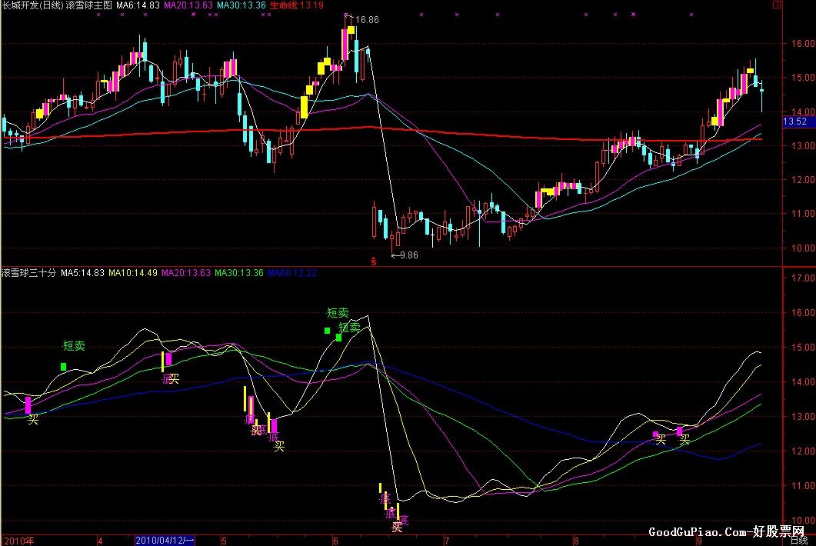Select the red 生命线:13.19 label
The height and width of the screenshot is (546, 816).
click(297, 5)
